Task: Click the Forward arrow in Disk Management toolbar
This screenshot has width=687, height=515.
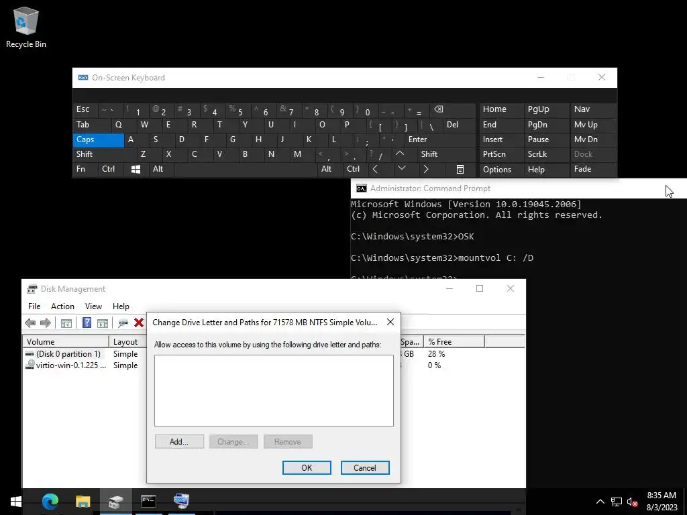Action: click(45, 323)
